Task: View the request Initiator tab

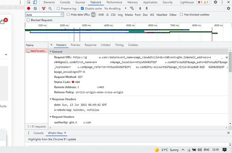Action: click(x=106, y=45)
